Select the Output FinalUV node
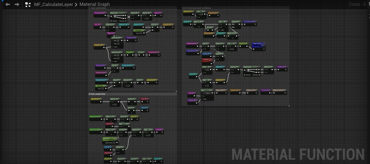The height and width of the screenshot is (164, 370). tap(259, 47)
